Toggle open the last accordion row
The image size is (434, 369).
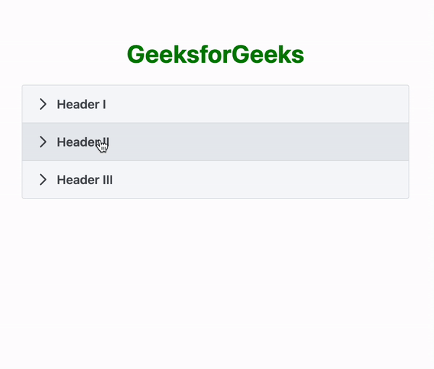pyautogui.click(x=216, y=180)
